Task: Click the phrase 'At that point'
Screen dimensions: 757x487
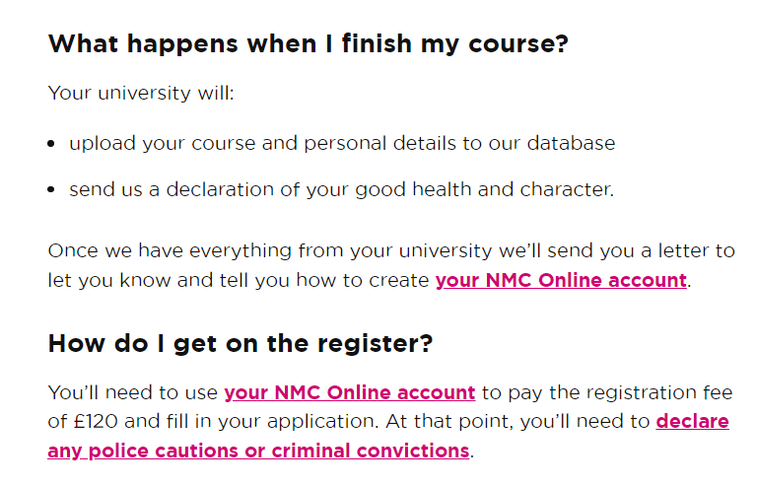Action: coord(449,421)
